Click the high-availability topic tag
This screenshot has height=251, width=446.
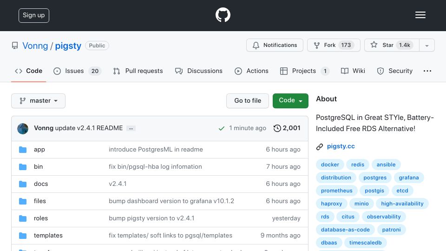402,204
